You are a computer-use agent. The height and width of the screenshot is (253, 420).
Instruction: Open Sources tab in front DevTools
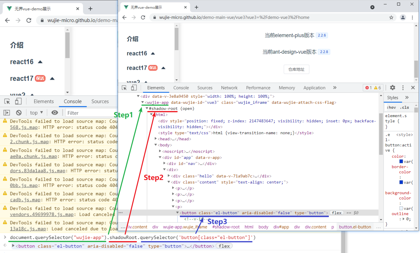[x=205, y=88]
